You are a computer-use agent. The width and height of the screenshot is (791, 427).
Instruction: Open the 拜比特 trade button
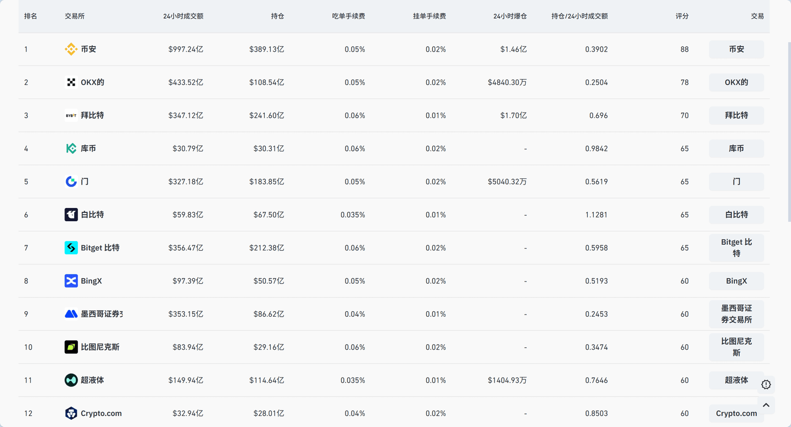736,115
